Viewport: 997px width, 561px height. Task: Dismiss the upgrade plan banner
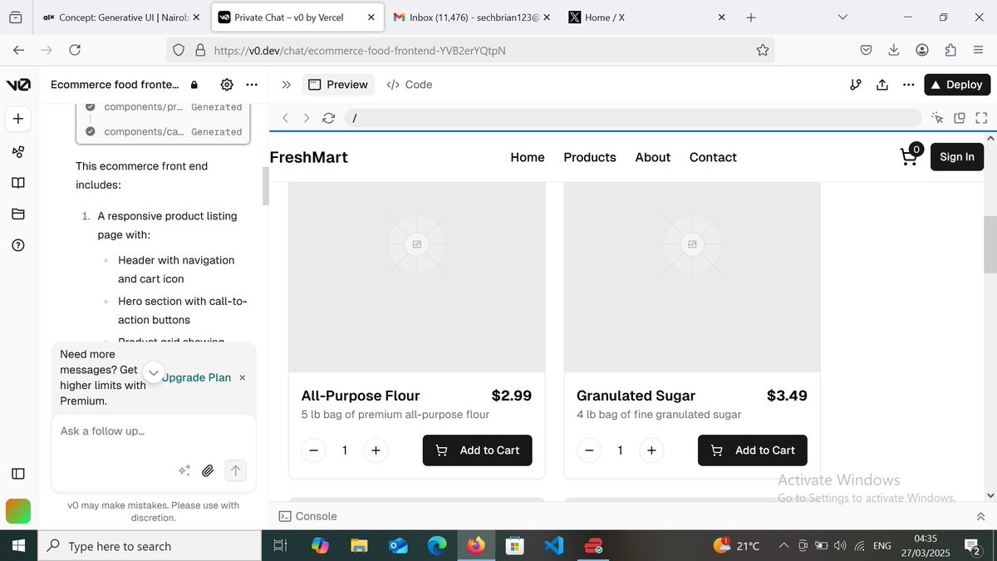(243, 377)
